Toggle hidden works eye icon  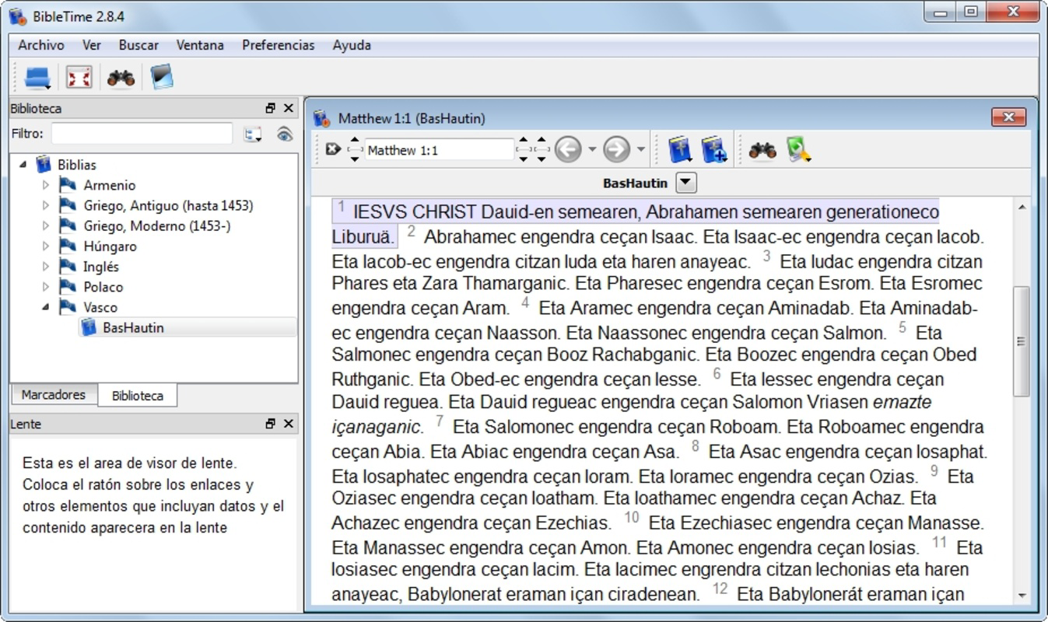coord(285,135)
